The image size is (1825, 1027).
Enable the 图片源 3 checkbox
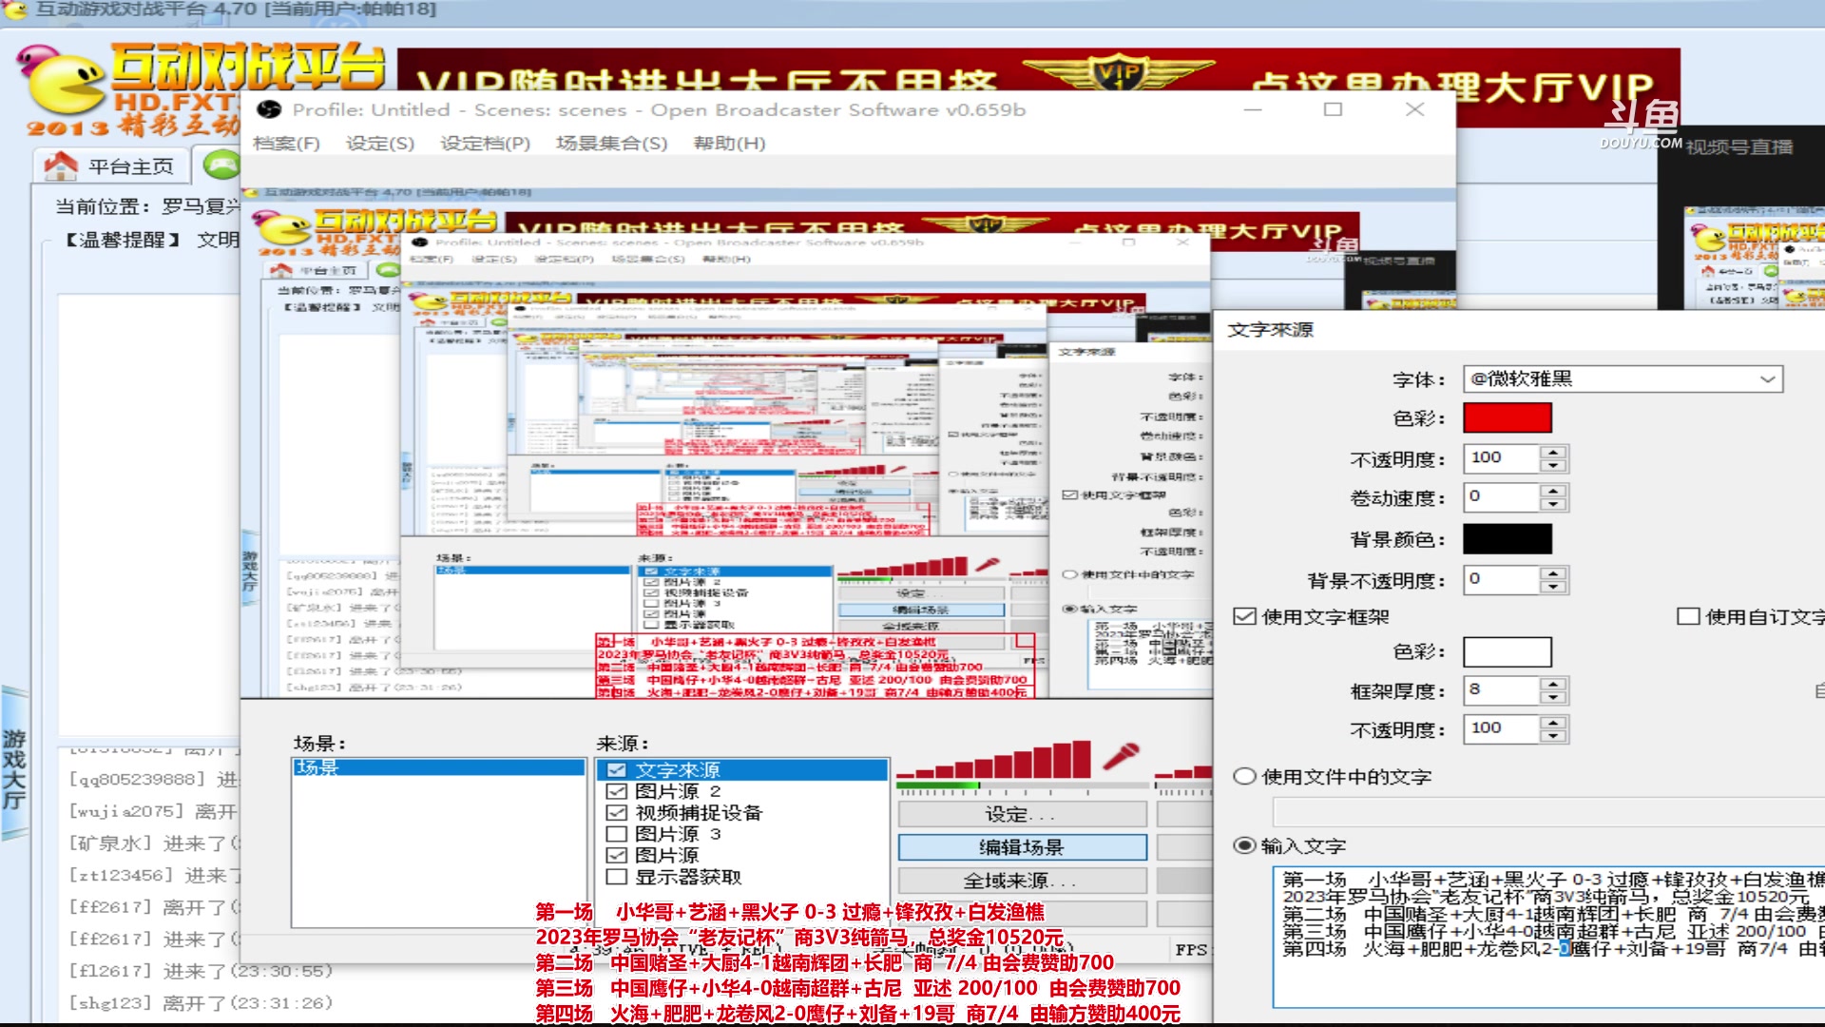click(x=617, y=834)
